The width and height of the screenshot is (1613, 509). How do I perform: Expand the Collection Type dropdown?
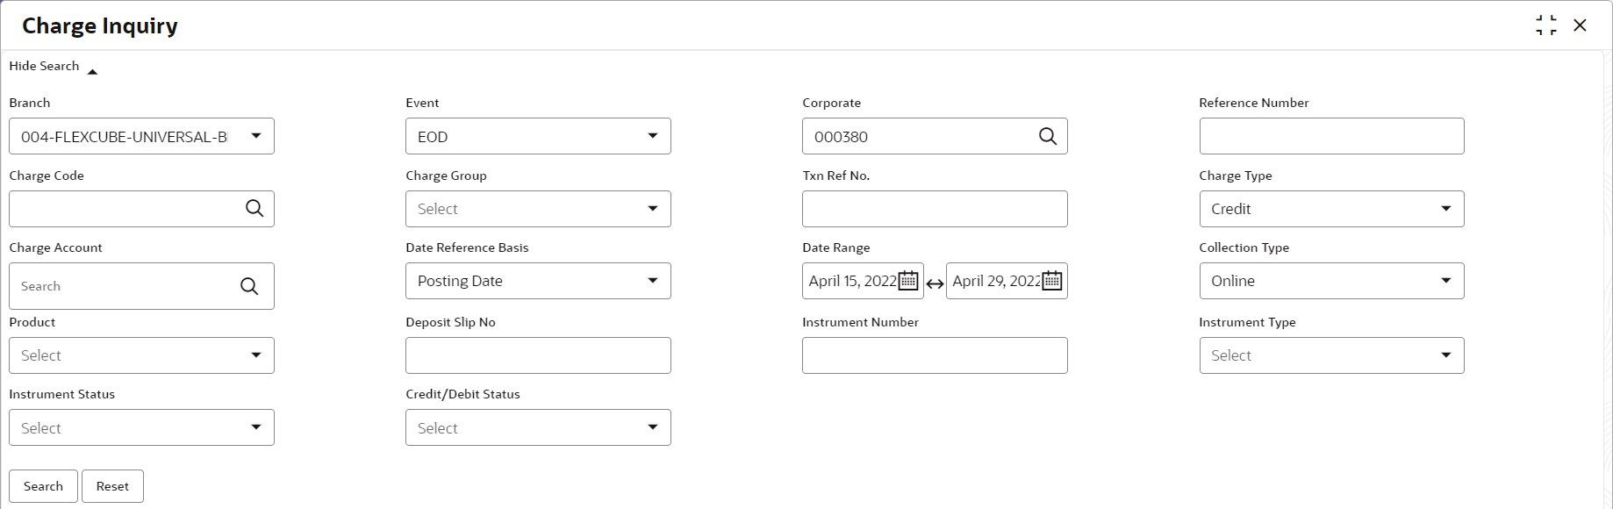point(1445,281)
